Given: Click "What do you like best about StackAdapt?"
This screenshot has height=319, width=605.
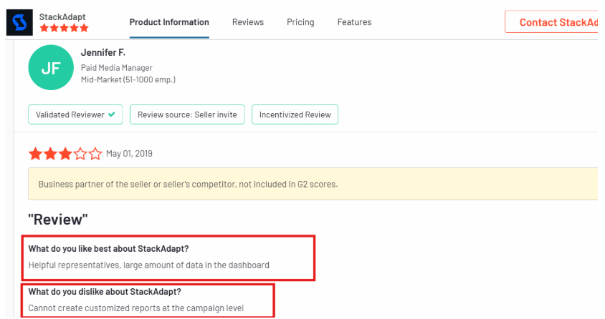Looking at the screenshot, I should [x=108, y=249].
